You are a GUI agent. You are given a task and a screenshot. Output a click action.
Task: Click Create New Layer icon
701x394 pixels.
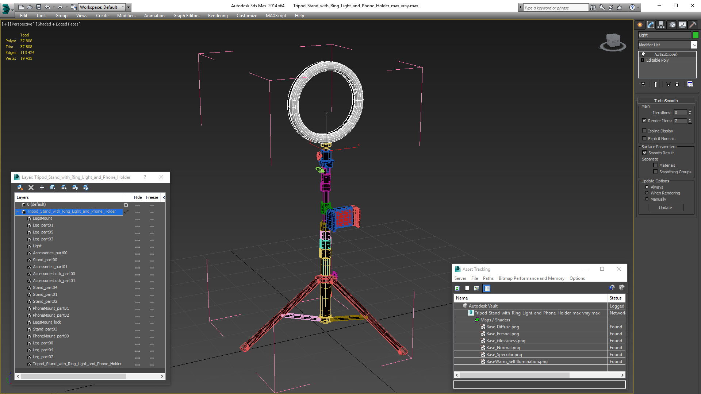20,188
